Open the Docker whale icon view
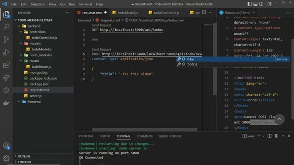This screenshot has width=294, height=165. pos(6,103)
